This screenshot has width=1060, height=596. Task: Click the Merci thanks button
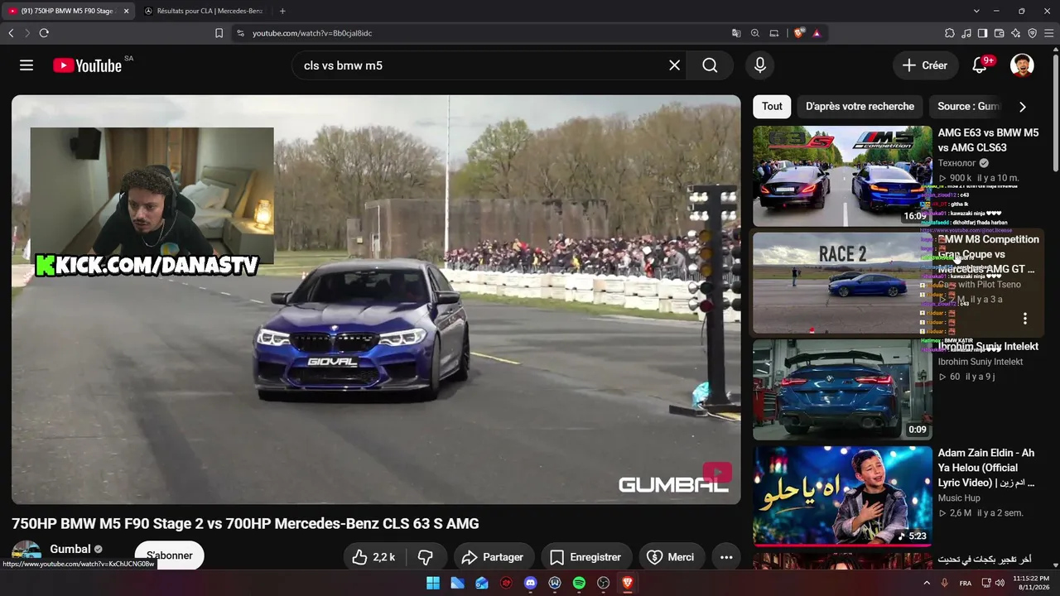671,557
